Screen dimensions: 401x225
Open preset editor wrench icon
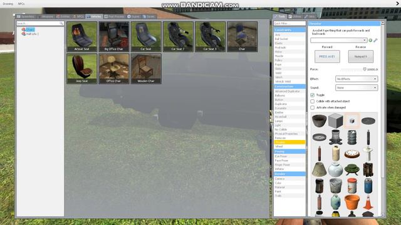coord(375,40)
